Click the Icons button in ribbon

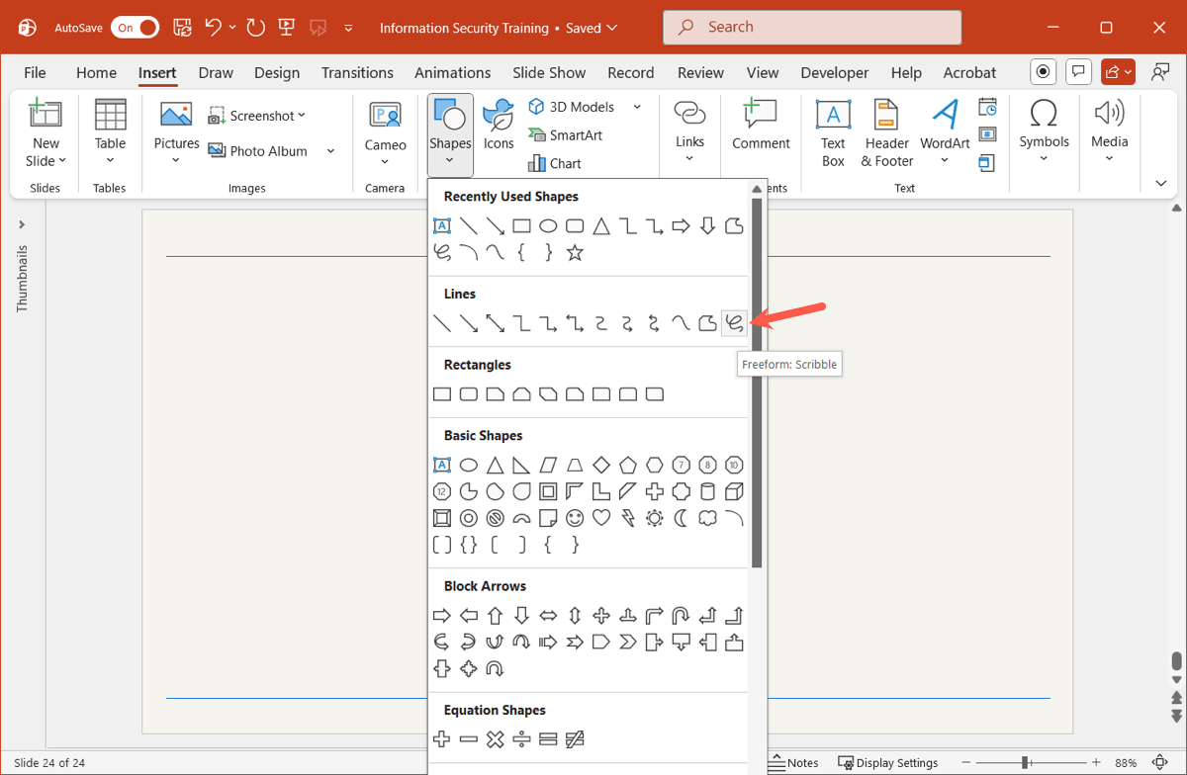pos(498,126)
